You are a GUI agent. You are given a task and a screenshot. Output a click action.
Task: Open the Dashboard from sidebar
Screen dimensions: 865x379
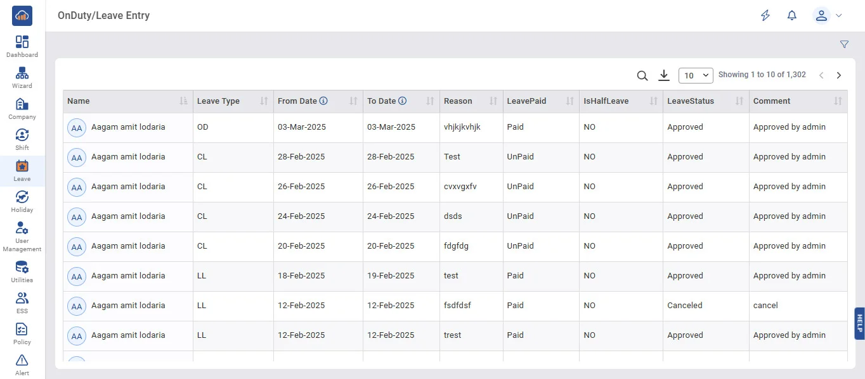tap(22, 46)
